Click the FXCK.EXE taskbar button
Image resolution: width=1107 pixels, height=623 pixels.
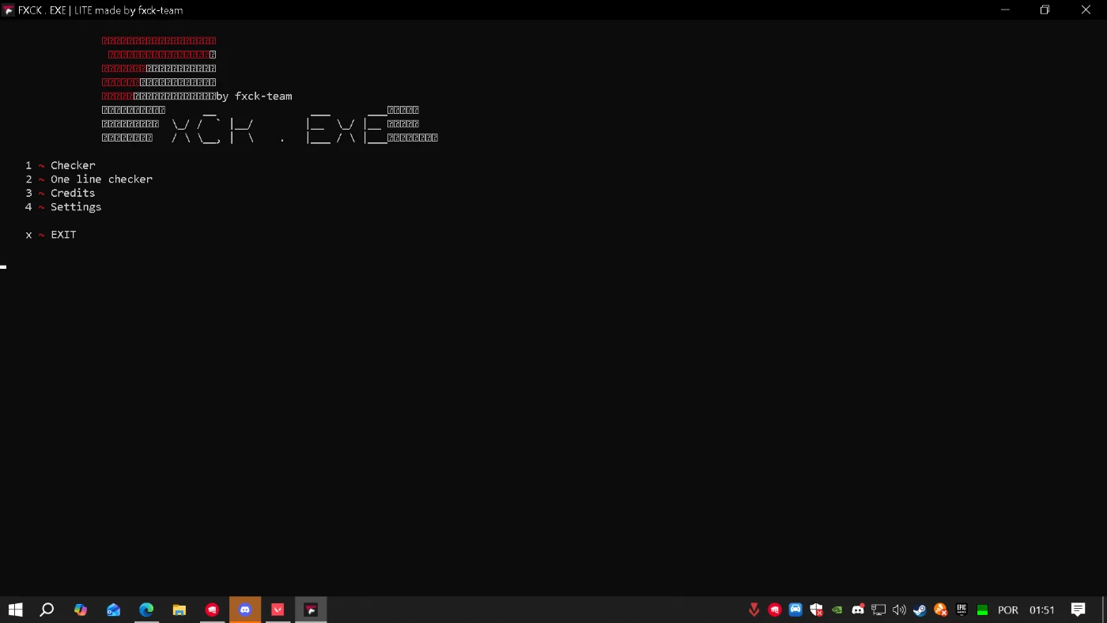pyautogui.click(x=311, y=610)
